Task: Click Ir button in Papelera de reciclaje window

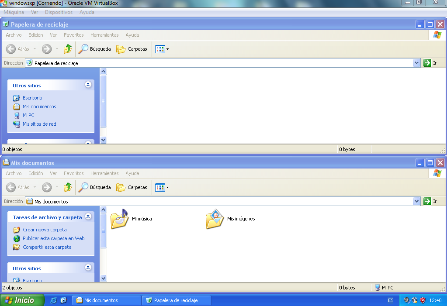Action: (430, 63)
